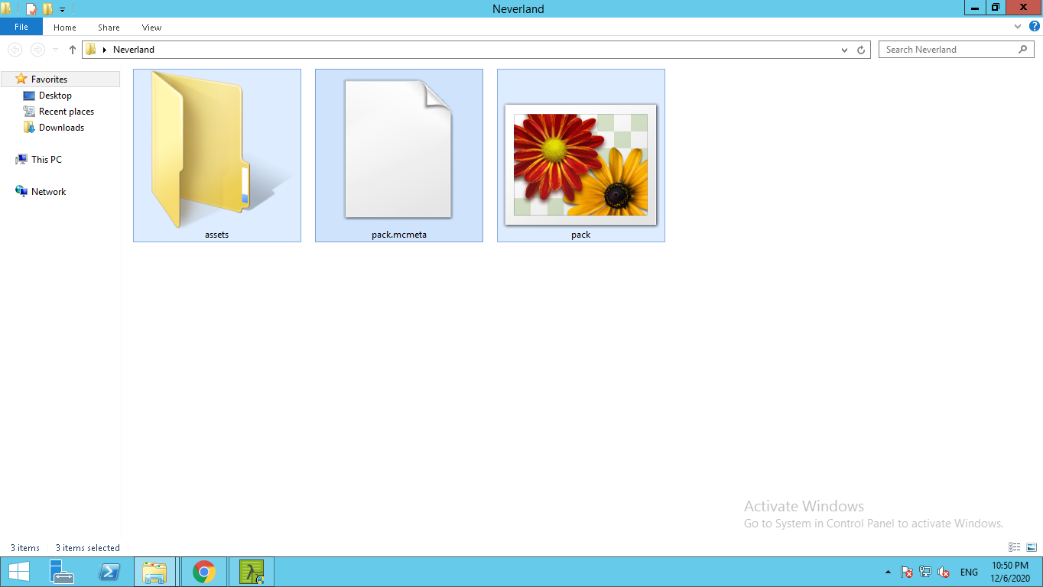Click the Neverland breadcrumb in address bar
The width and height of the screenshot is (1043, 587).
pyautogui.click(x=134, y=50)
